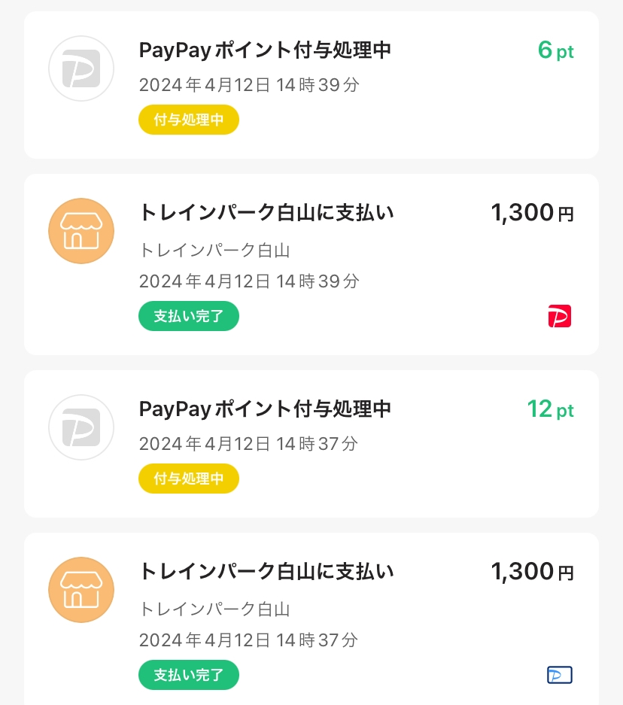Viewport: 623px width, 705px height.
Task: Tap the grey PayPay icon beside 6 pt
Action: pyautogui.click(x=81, y=68)
